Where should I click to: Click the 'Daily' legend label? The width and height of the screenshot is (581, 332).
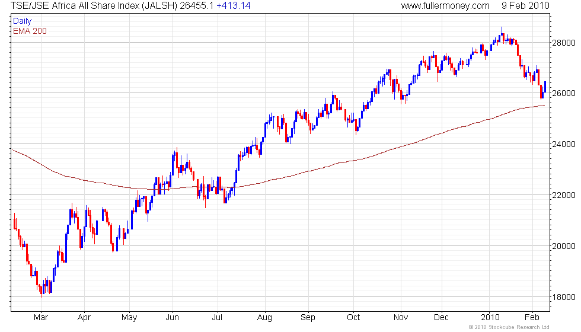coord(23,21)
